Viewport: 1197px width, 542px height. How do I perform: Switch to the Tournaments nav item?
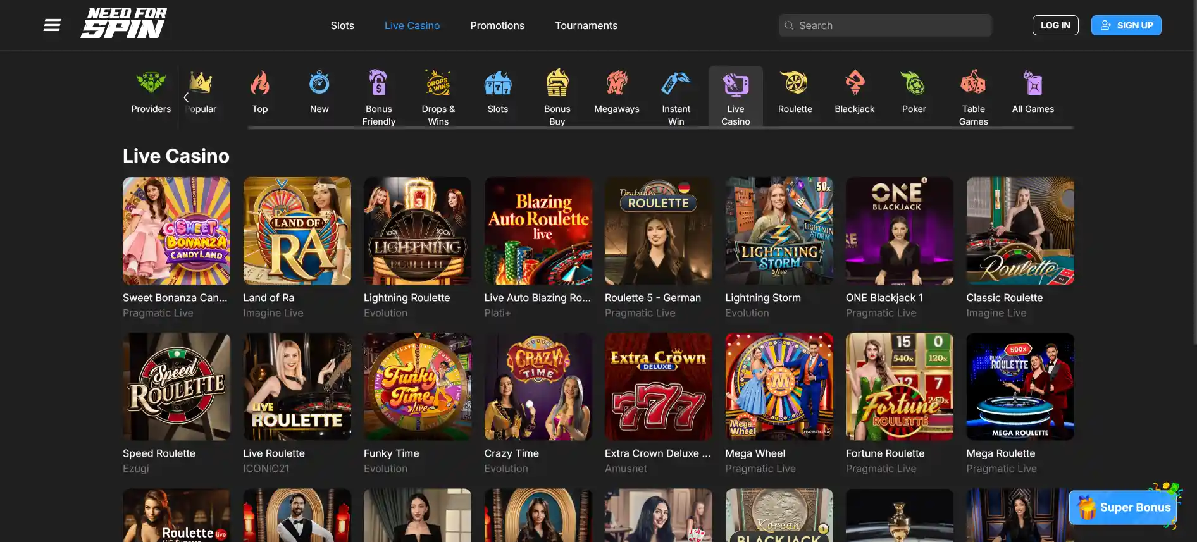(x=586, y=25)
